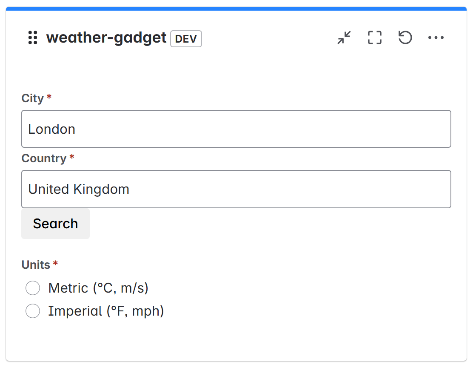
Task: Enter full screen mode for the gadget
Action: (x=374, y=38)
